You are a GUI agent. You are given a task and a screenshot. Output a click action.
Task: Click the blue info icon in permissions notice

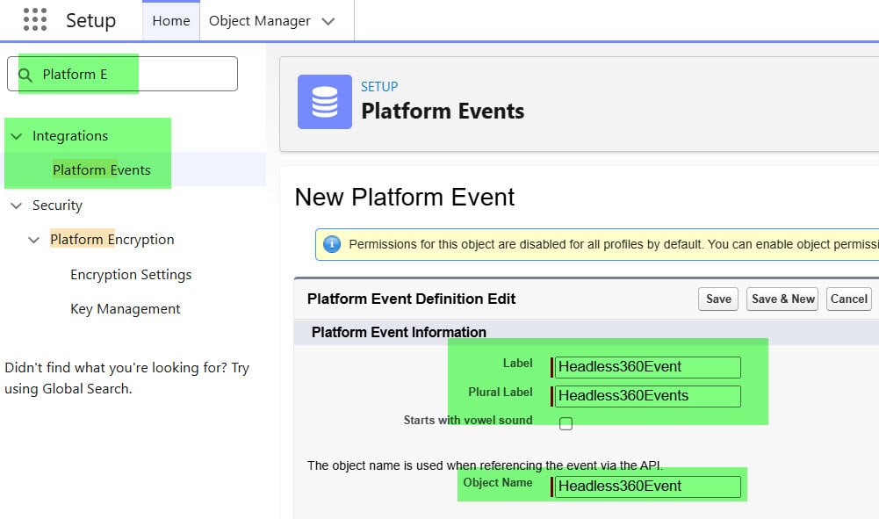coord(332,244)
